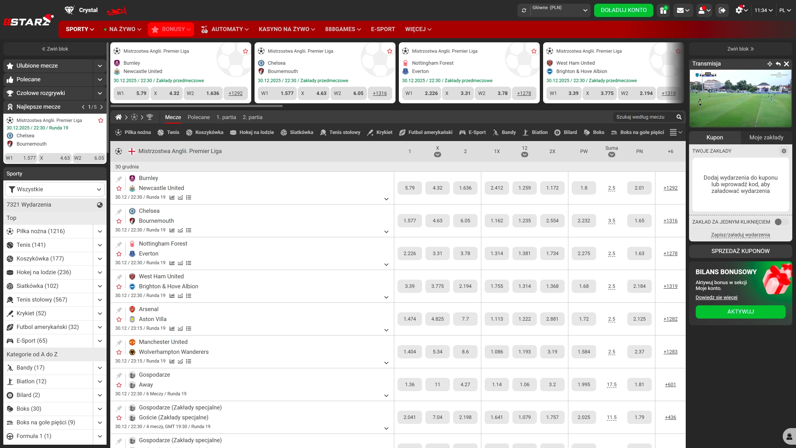
Task: Click the Crystal diamond icon
Action: [x=69, y=10]
